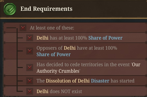Click 'Dissolution of Delhi' highlighted text
Screen dimensions: 147x97
coord(68,81)
